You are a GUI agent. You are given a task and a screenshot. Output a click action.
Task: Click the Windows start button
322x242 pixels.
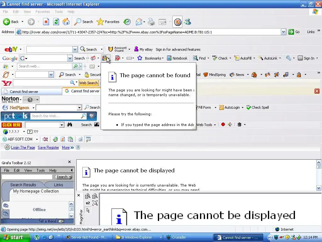15,237
